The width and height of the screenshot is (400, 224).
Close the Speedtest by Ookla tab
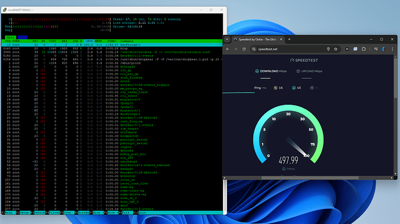(x=281, y=39)
